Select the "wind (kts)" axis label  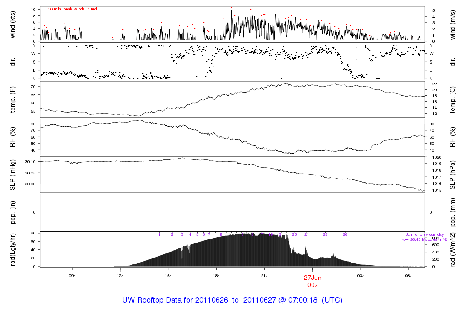click(x=12, y=25)
